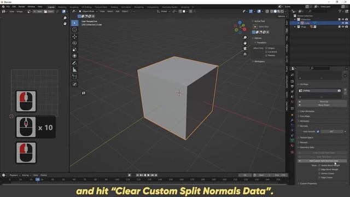Image resolution: width=350 pixels, height=197 pixels.
Task: Open the viewport Add menu
Action: click(x=118, y=11)
